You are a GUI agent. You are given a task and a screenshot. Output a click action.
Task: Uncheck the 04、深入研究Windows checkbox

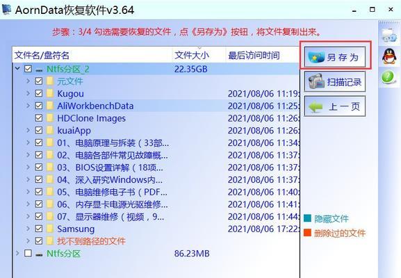pyautogui.click(x=39, y=179)
